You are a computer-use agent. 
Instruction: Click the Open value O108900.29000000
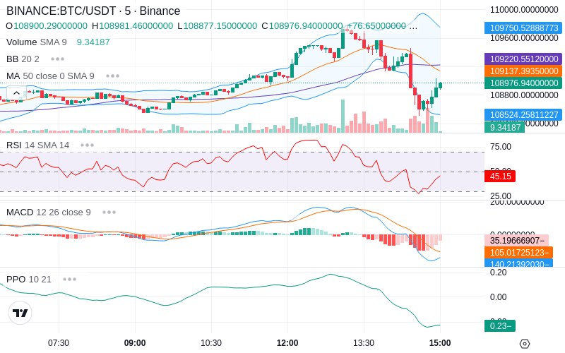(x=47, y=26)
